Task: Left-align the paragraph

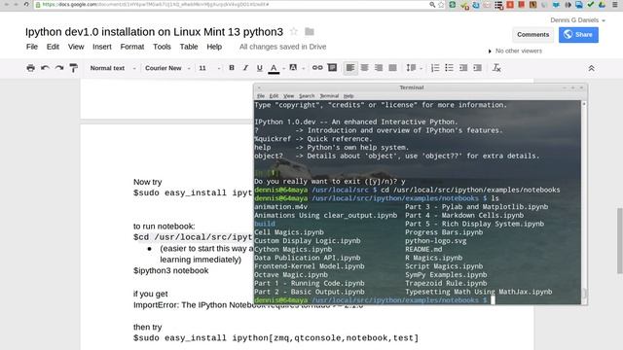Action: [x=350, y=68]
